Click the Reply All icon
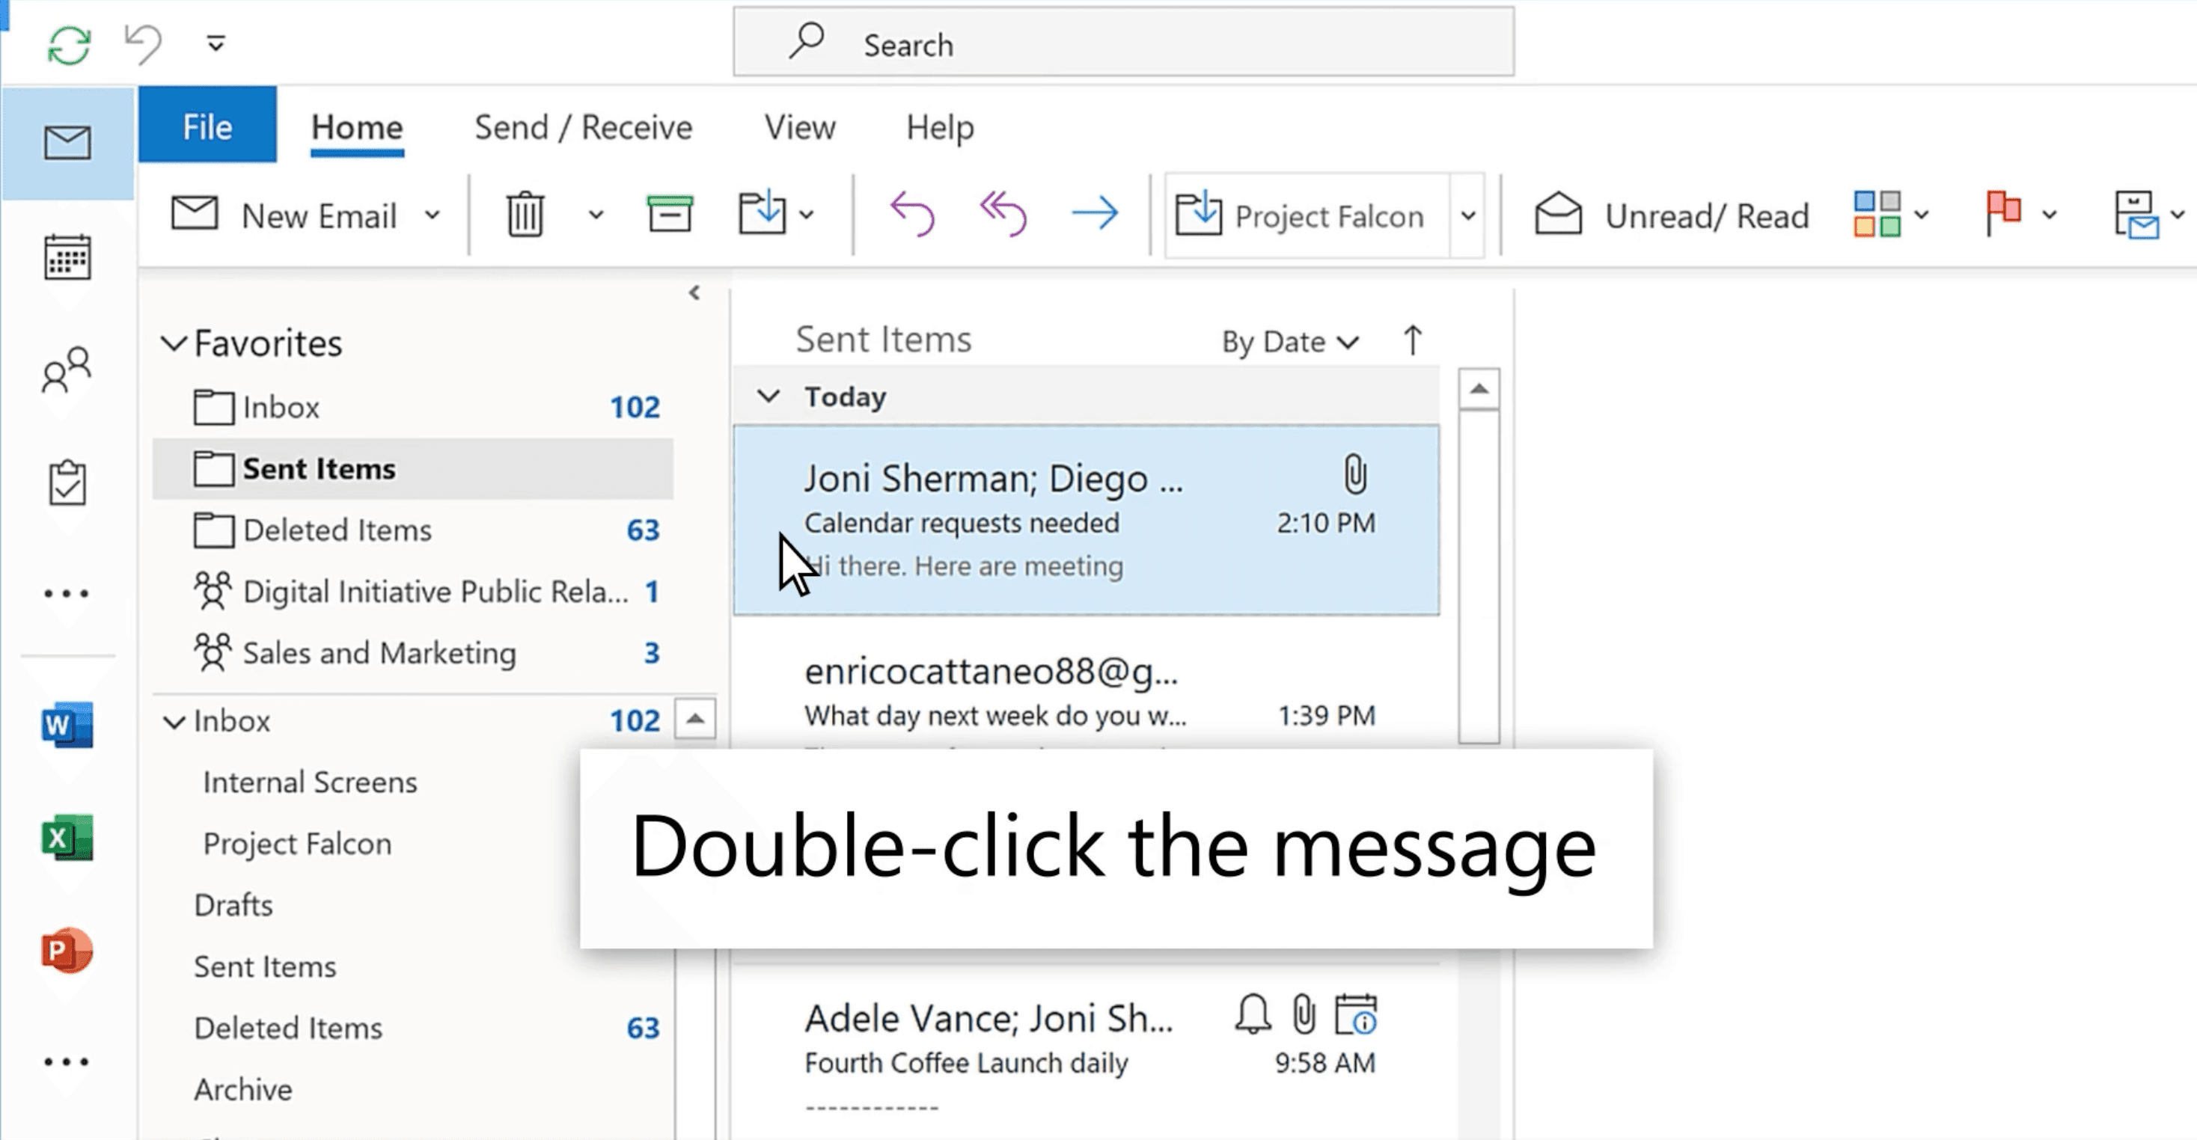This screenshot has width=2197, height=1140. tap(1003, 214)
